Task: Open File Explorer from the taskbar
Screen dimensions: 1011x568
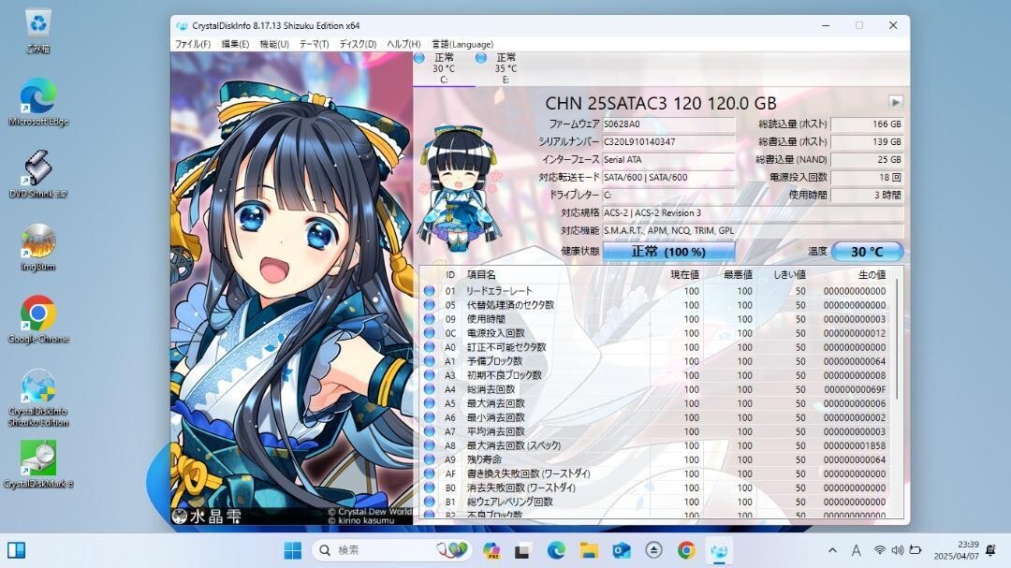Action: (x=589, y=550)
